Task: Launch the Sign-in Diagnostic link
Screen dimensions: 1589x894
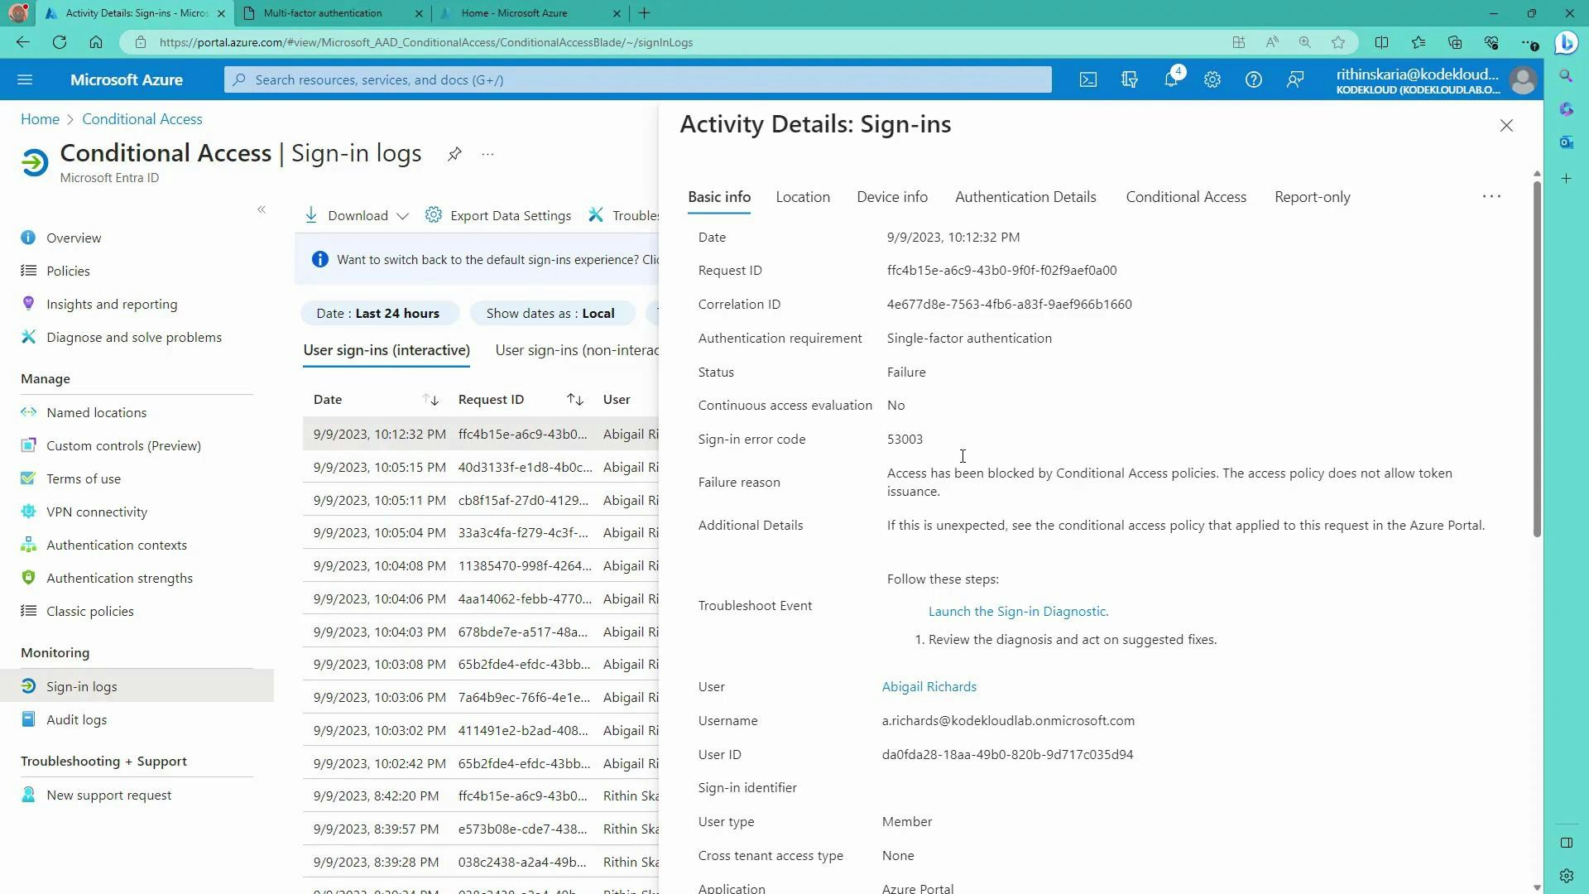Action: point(1018,611)
